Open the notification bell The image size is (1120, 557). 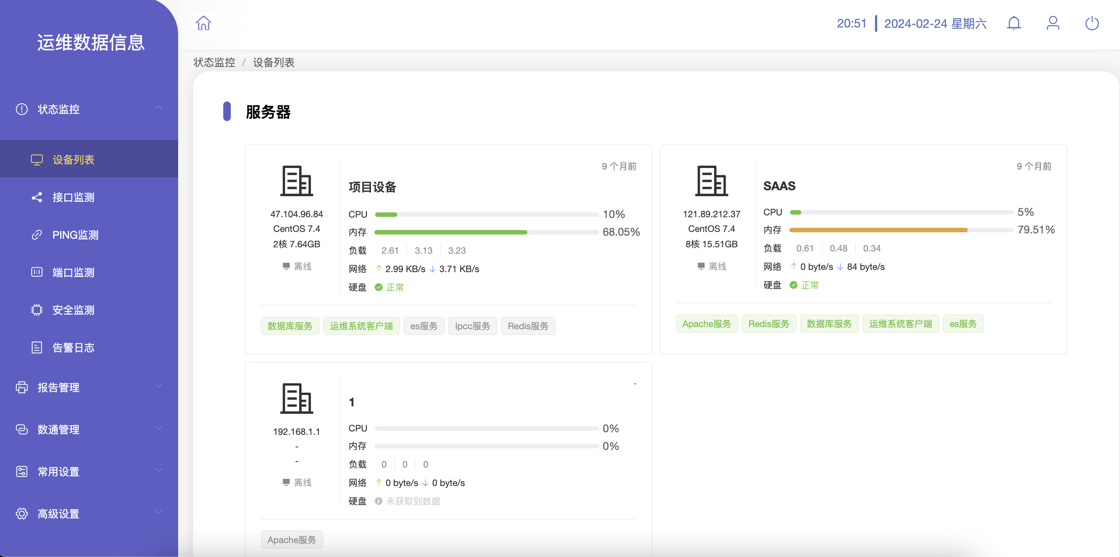[x=1014, y=23]
